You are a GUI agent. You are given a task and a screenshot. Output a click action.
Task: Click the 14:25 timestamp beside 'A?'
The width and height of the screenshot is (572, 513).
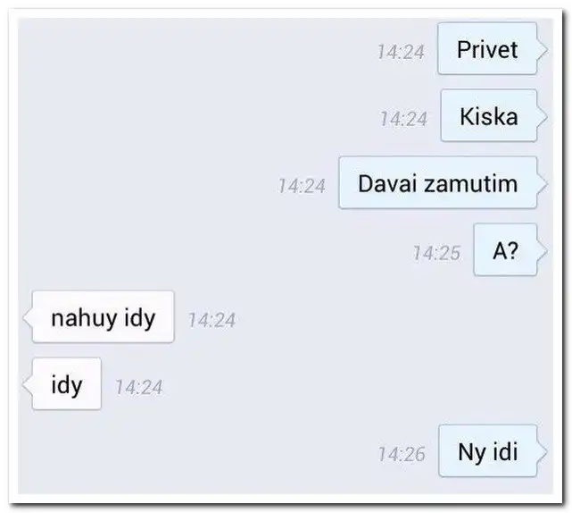click(436, 253)
